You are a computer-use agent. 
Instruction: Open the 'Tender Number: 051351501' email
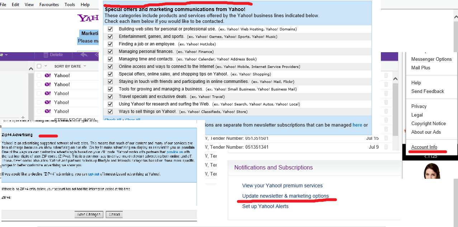(239, 138)
